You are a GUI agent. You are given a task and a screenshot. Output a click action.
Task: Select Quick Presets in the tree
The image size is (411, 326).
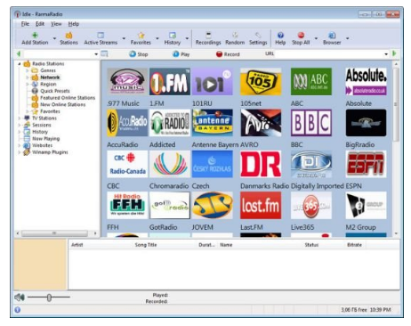[x=55, y=91]
